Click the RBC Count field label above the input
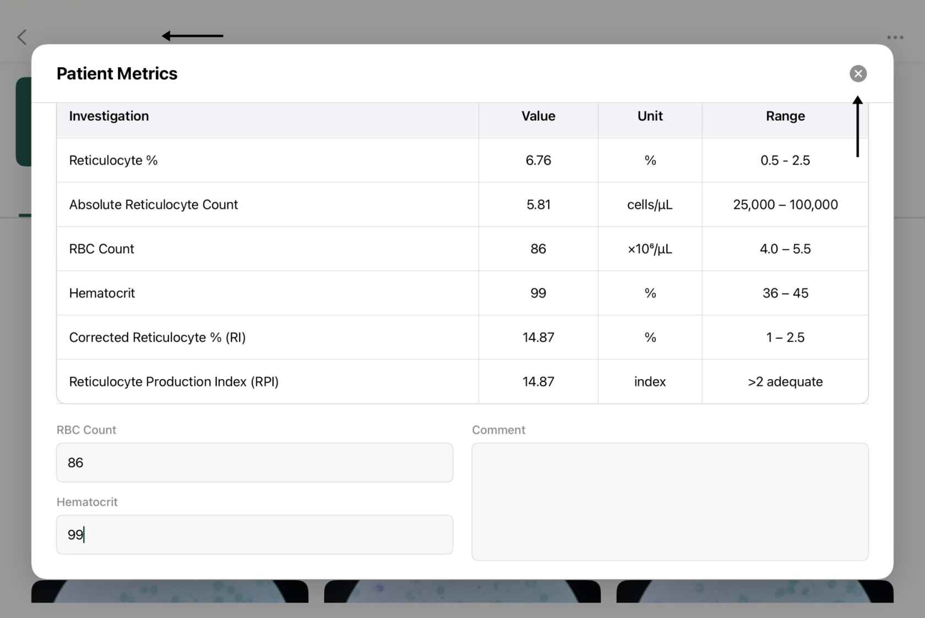Image resolution: width=925 pixels, height=618 pixels. [86, 430]
